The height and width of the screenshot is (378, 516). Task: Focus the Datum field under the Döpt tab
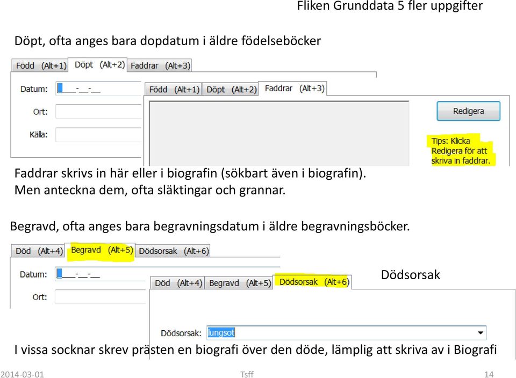98,89
